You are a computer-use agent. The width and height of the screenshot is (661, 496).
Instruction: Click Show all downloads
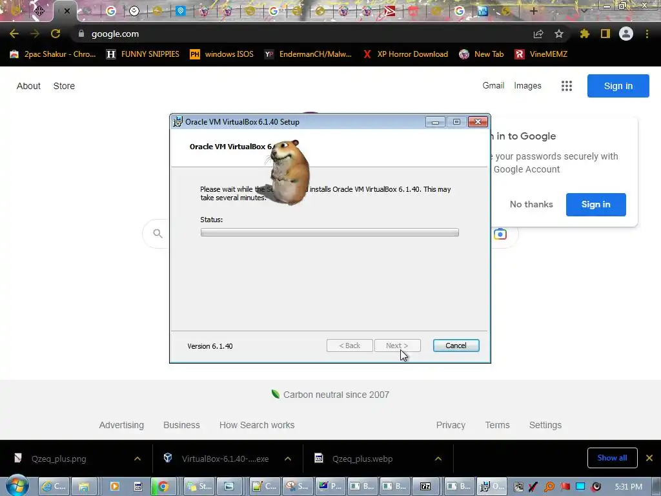(x=612, y=458)
